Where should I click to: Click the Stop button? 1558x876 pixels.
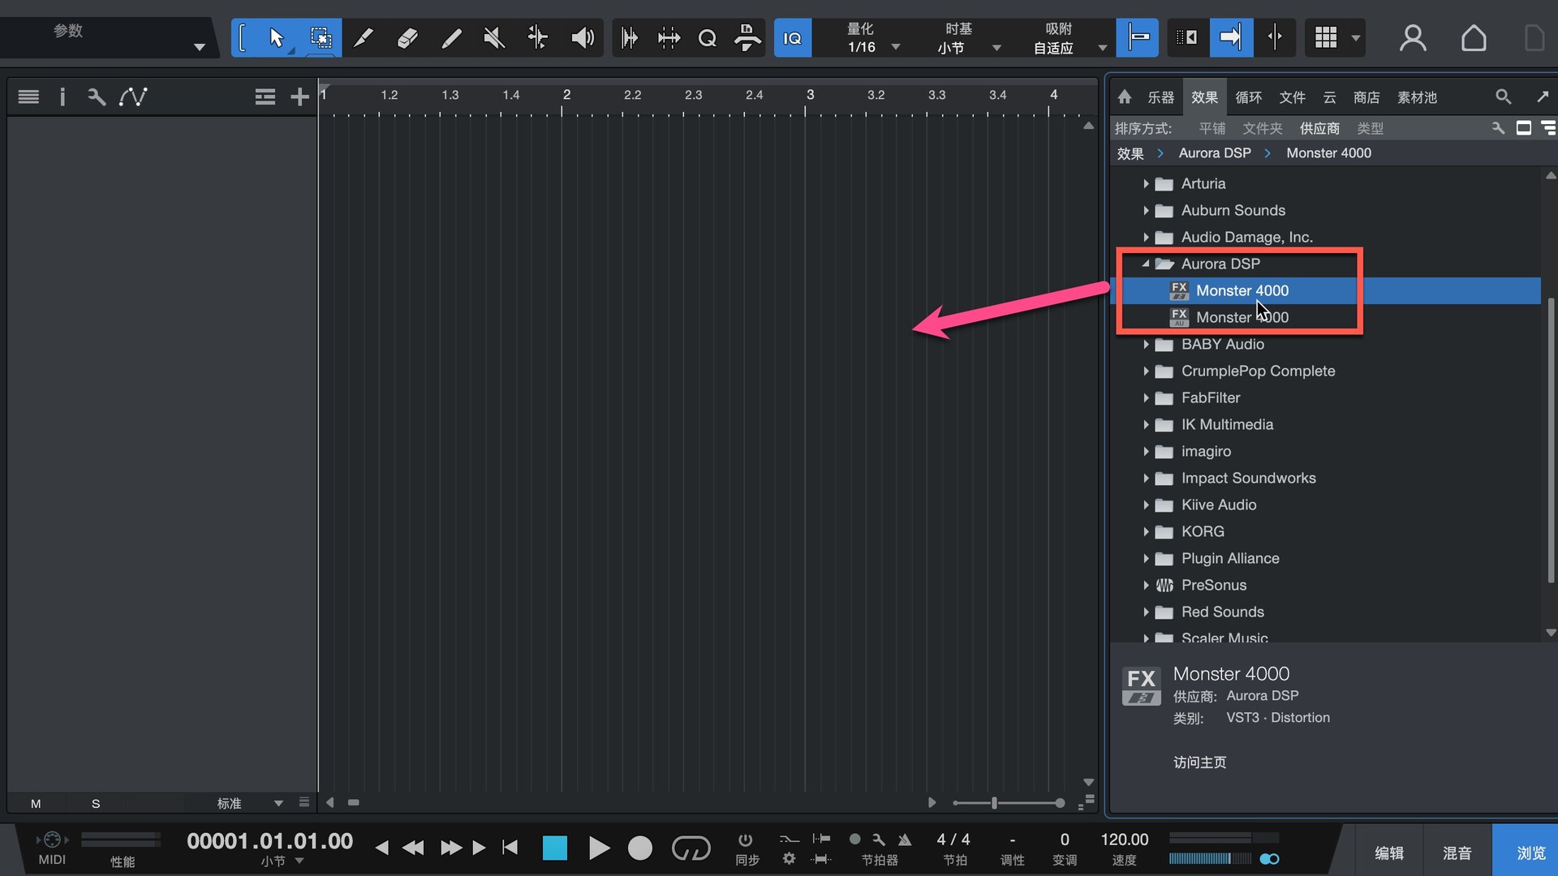click(x=555, y=848)
